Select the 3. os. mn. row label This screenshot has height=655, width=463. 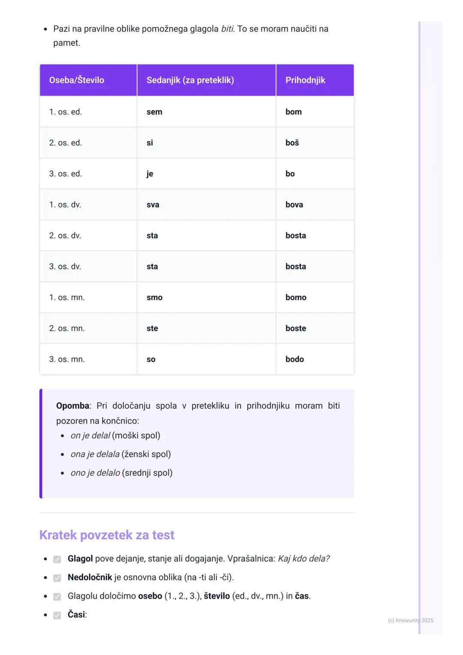67,359
